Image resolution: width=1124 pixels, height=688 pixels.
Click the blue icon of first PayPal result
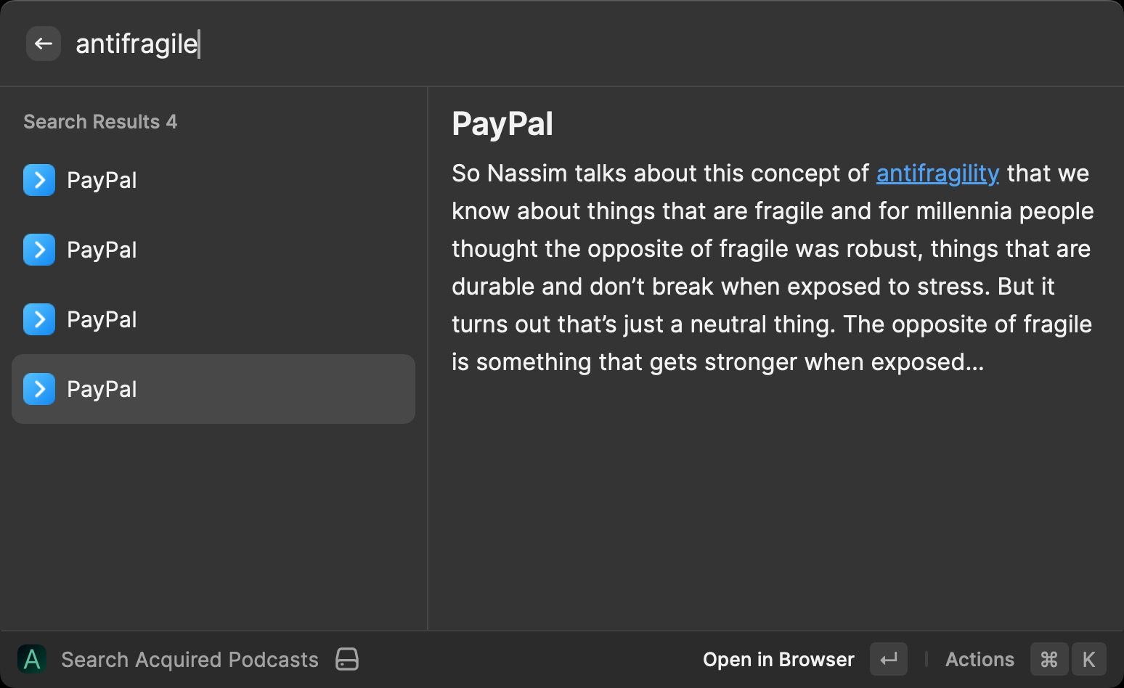click(39, 180)
